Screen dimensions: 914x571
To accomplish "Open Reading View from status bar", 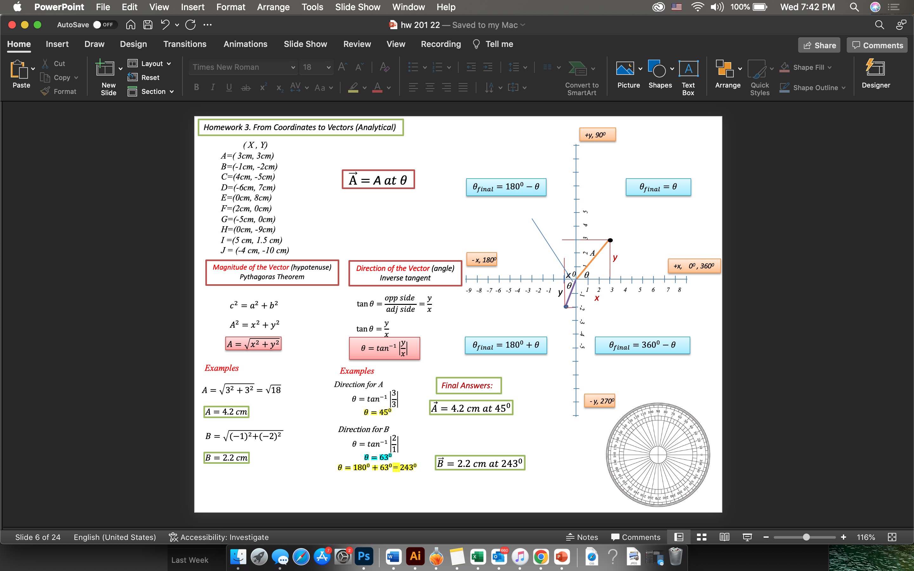I will 724,537.
